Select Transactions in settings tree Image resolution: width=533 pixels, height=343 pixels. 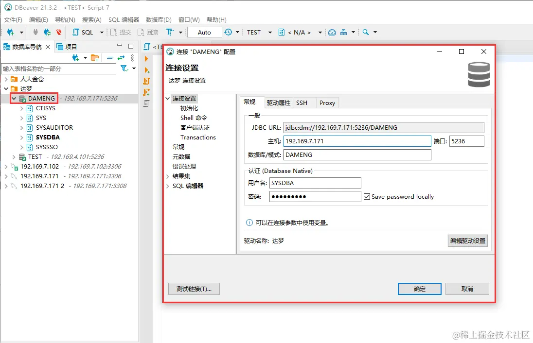[198, 137]
